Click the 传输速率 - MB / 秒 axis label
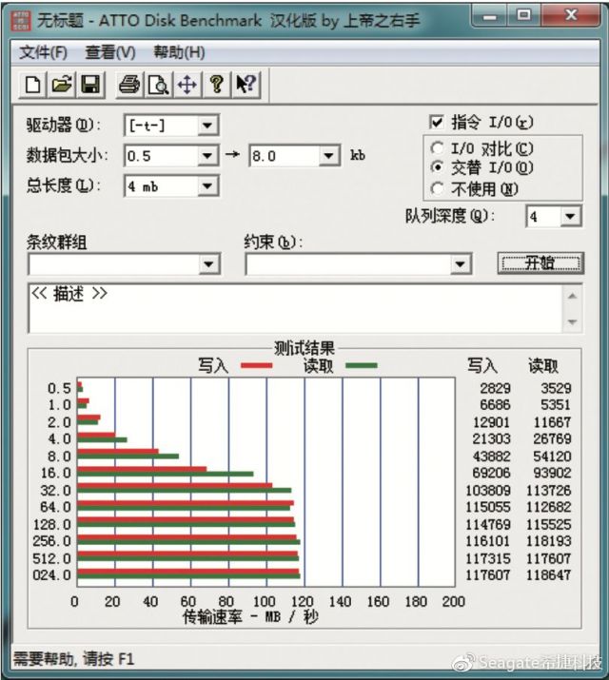This screenshot has width=609, height=680. [250, 616]
